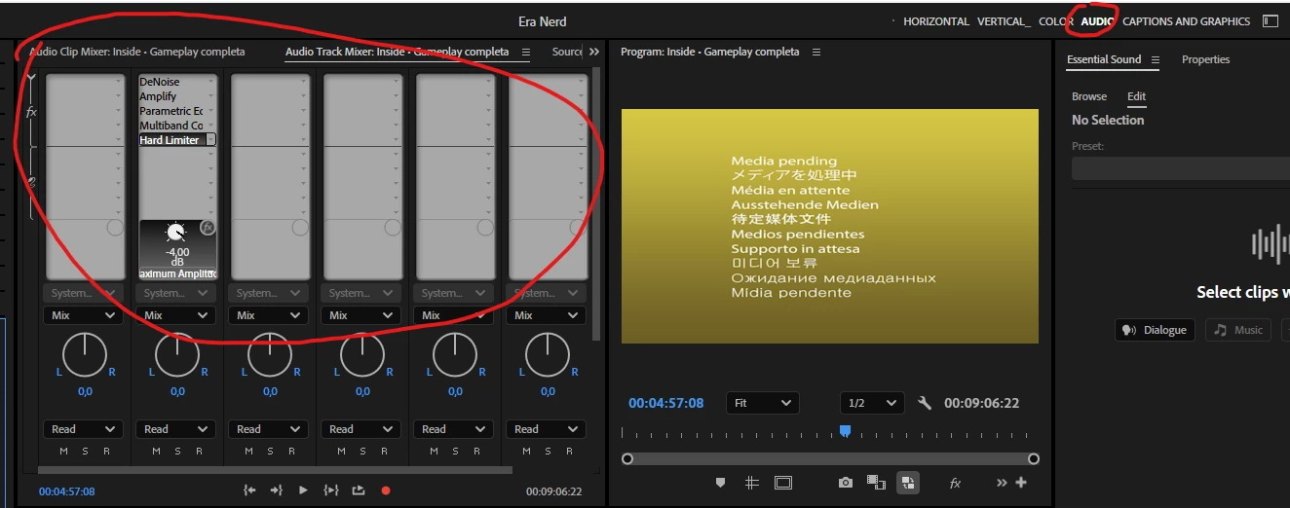The height and width of the screenshot is (508, 1290).
Task: Select Amplify effect slot
Action: [175, 96]
